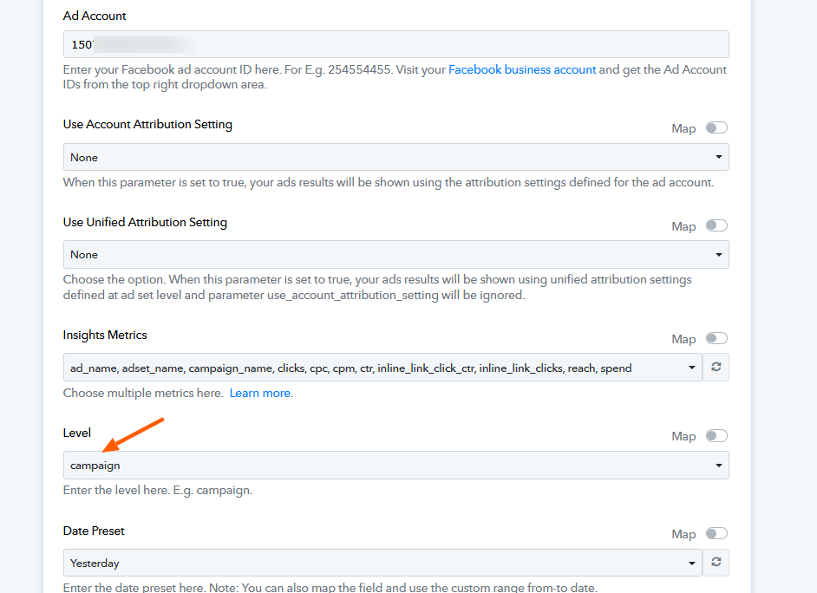
Task: Toggle Map for Use Account Attribution Setting
Action: (x=716, y=127)
